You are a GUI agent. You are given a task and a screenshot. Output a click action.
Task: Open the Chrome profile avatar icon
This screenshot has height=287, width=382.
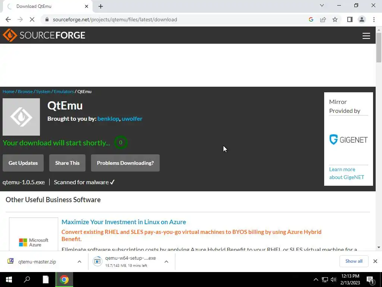point(362,19)
